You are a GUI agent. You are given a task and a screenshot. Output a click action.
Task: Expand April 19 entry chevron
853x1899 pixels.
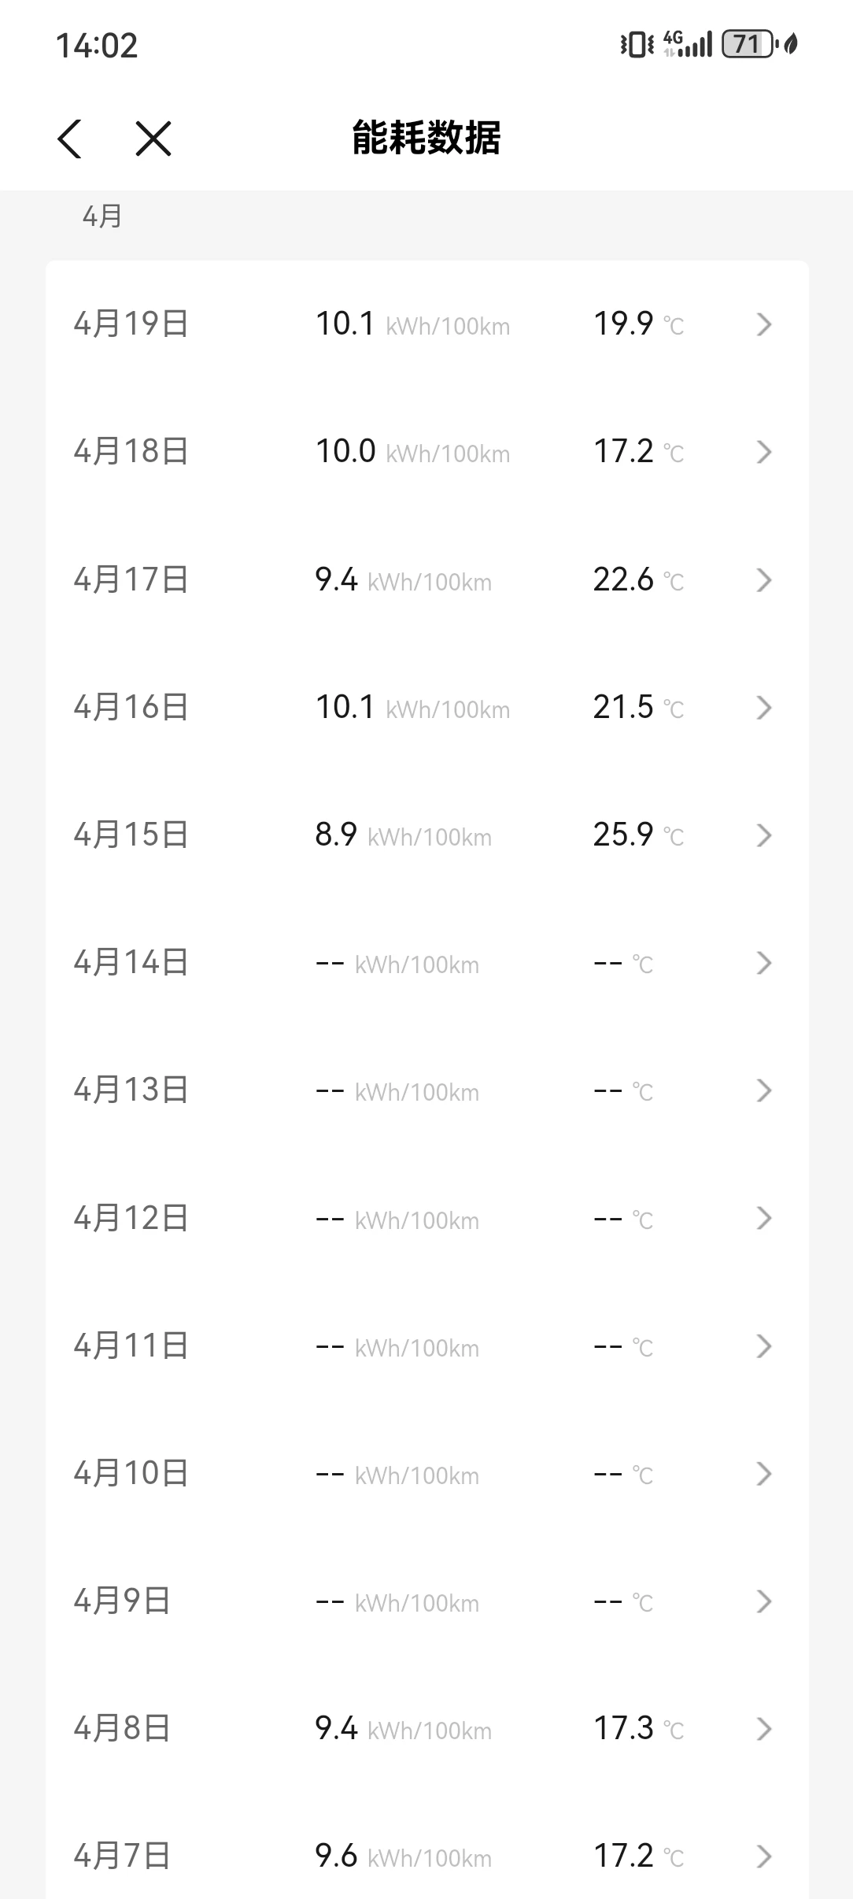(x=763, y=324)
